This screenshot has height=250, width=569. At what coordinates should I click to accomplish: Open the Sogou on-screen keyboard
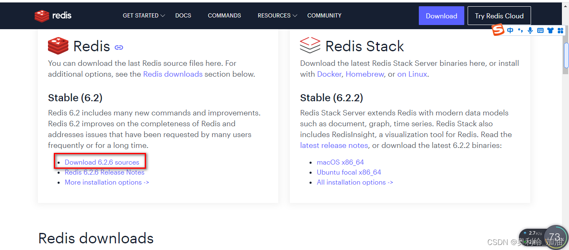540,30
